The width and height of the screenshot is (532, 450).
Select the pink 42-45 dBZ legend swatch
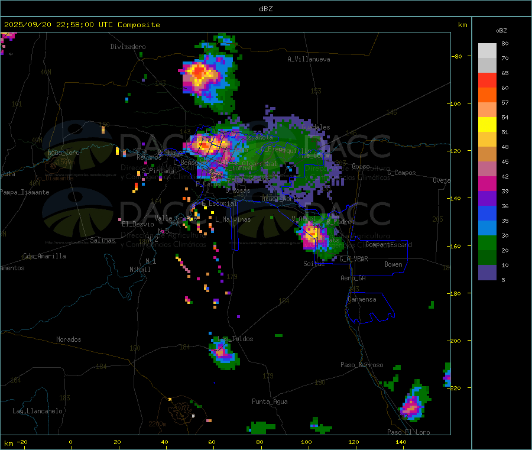click(487, 169)
